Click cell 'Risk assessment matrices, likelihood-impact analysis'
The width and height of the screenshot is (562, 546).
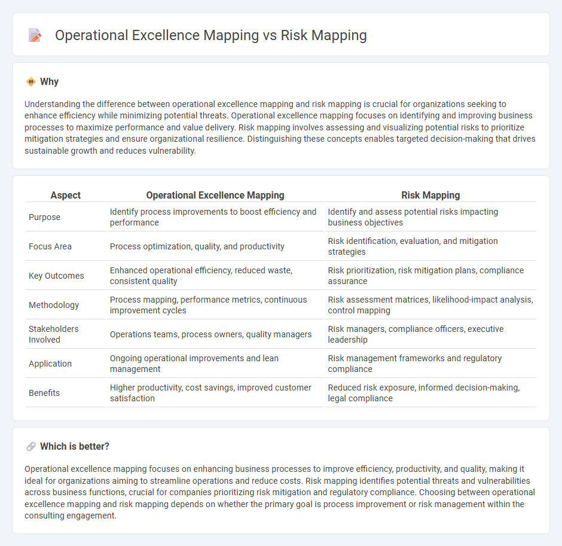click(x=430, y=305)
